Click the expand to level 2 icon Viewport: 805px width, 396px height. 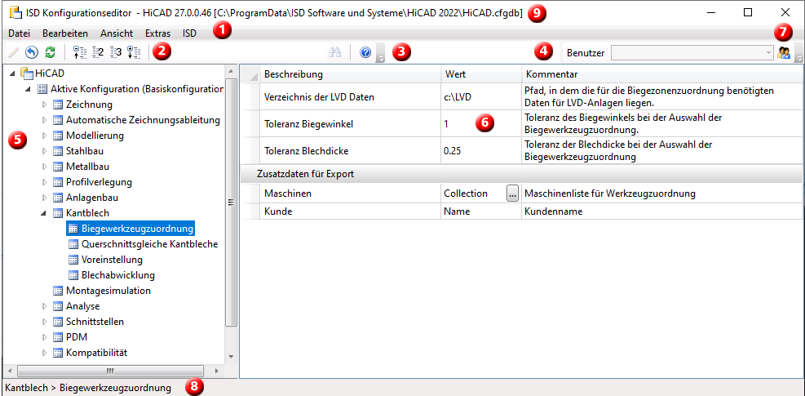pos(98,52)
